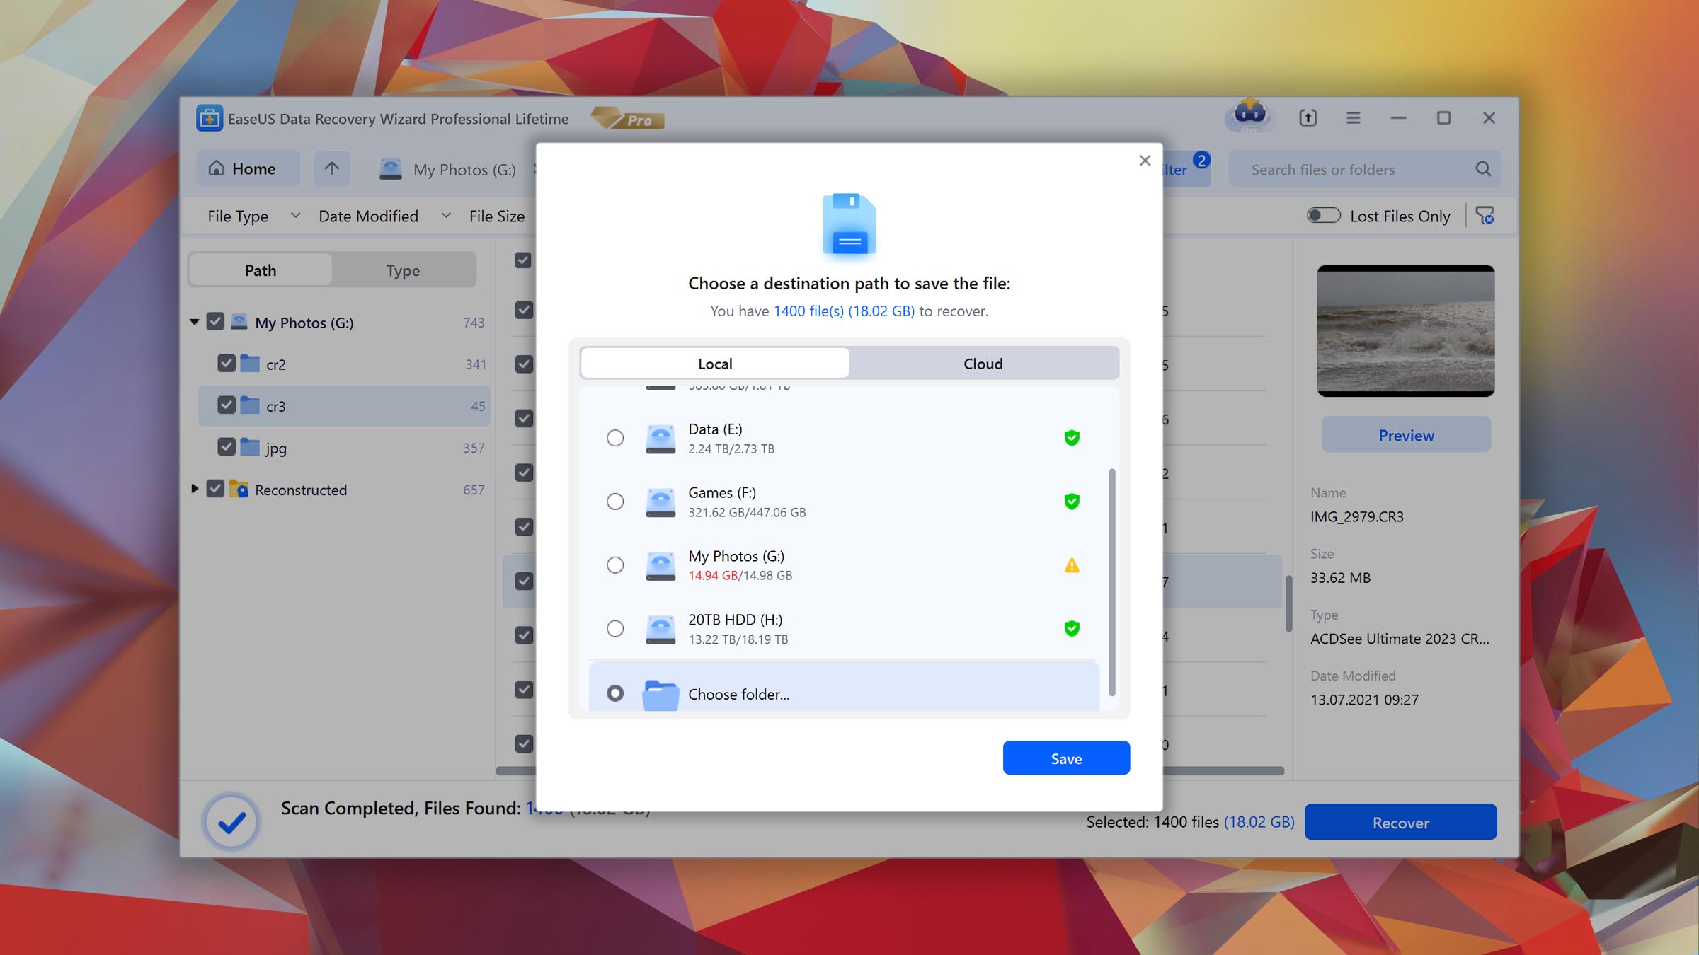Click the upload/export icon in toolbar
Screen dimensions: 1699x955
(x=1308, y=117)
